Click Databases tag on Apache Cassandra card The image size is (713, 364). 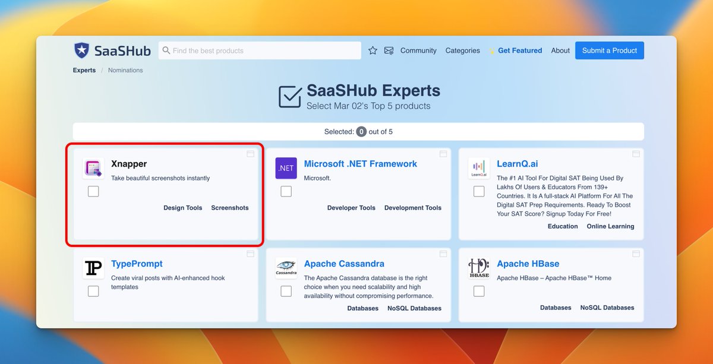[363, 308]
